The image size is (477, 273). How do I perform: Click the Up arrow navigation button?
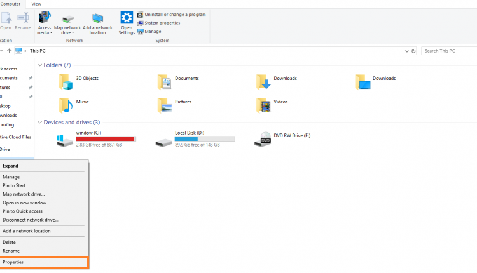coord(9,51)
